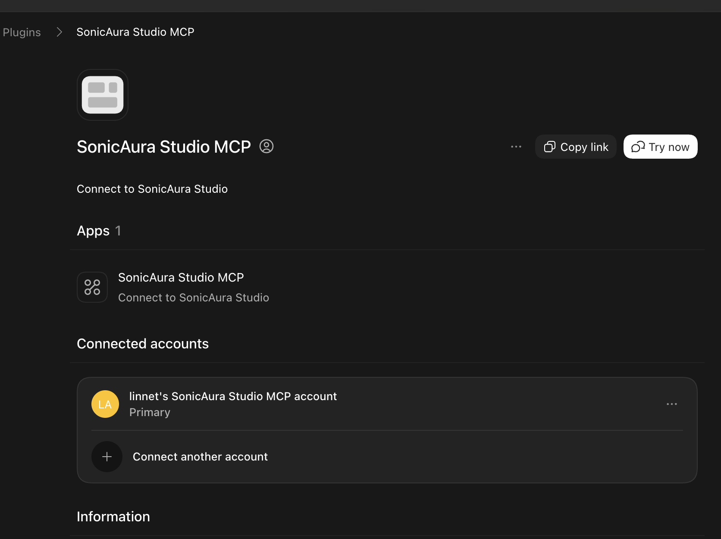
Task: Click the Primary label under linnet's account
Action: 150,413
